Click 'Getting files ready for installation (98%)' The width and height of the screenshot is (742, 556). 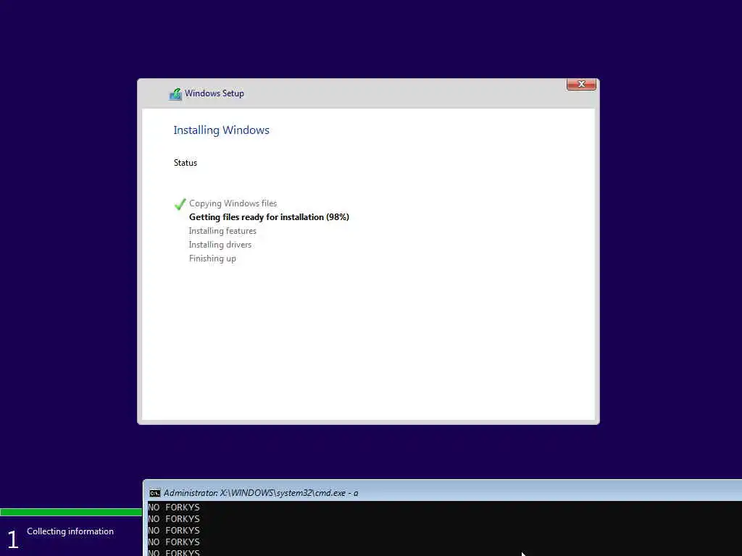click(269, 217)
